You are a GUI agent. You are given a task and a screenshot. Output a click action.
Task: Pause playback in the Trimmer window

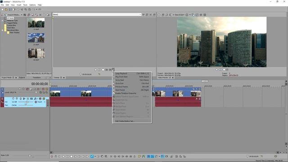pyautogui.click(x=99, y=70)
